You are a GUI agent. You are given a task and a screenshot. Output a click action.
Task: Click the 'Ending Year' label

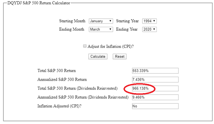pos(128,30)
